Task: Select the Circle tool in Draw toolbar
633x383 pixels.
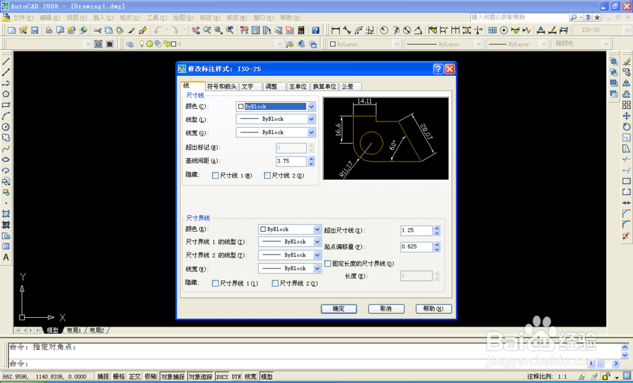Action: [x=6, y=127]
